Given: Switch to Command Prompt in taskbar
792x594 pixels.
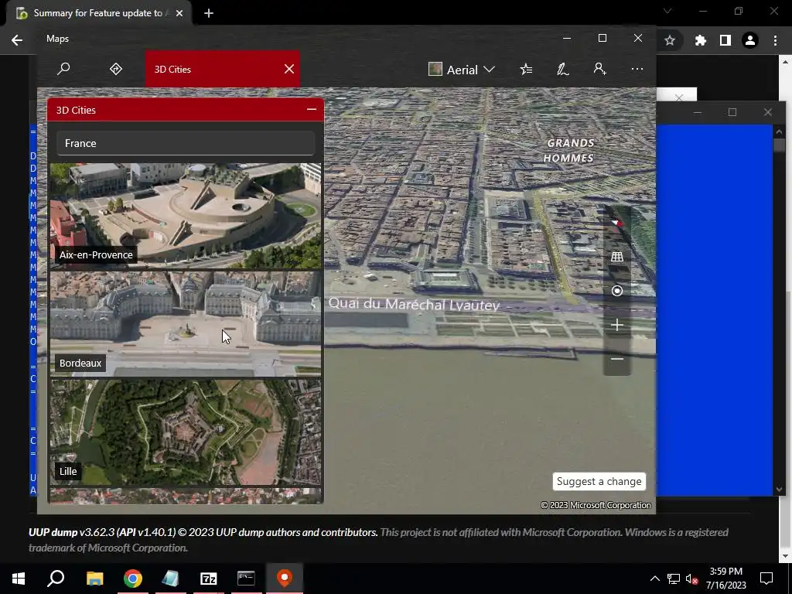Looking at the screenshot, I should (246, 579).
